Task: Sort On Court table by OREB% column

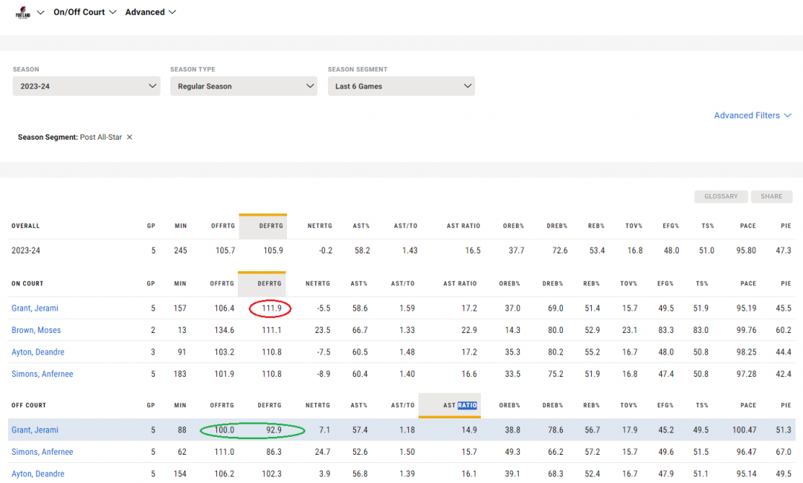Action: (x=509, y=283)
